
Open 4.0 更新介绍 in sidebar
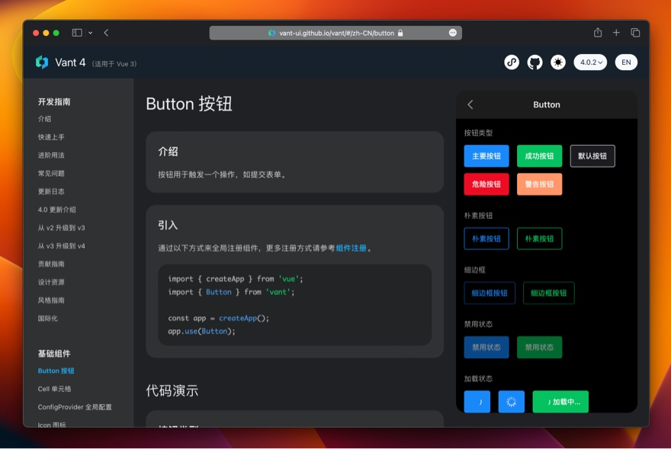point(57,210)
